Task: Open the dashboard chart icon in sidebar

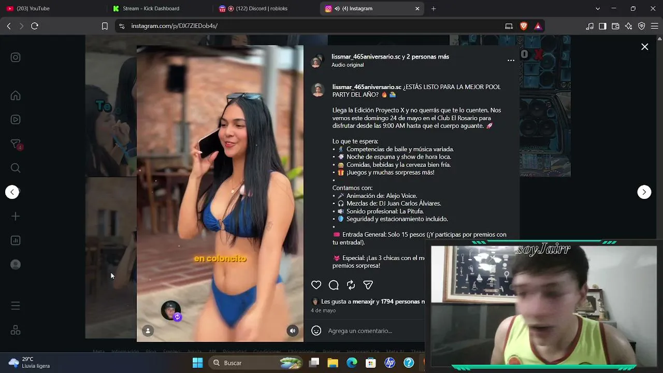Action: pos(16,240)
